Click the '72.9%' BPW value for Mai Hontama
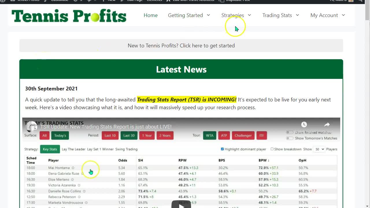This screenshot has height=208, width=370. tap(264, 168)
